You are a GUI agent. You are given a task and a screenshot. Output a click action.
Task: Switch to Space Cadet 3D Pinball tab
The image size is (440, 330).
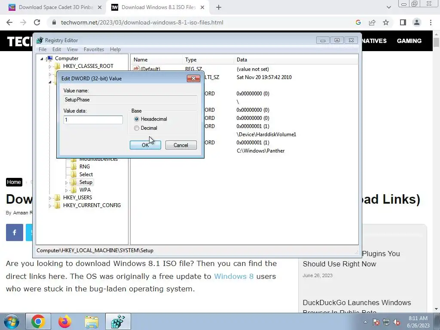tap(53, 8)
